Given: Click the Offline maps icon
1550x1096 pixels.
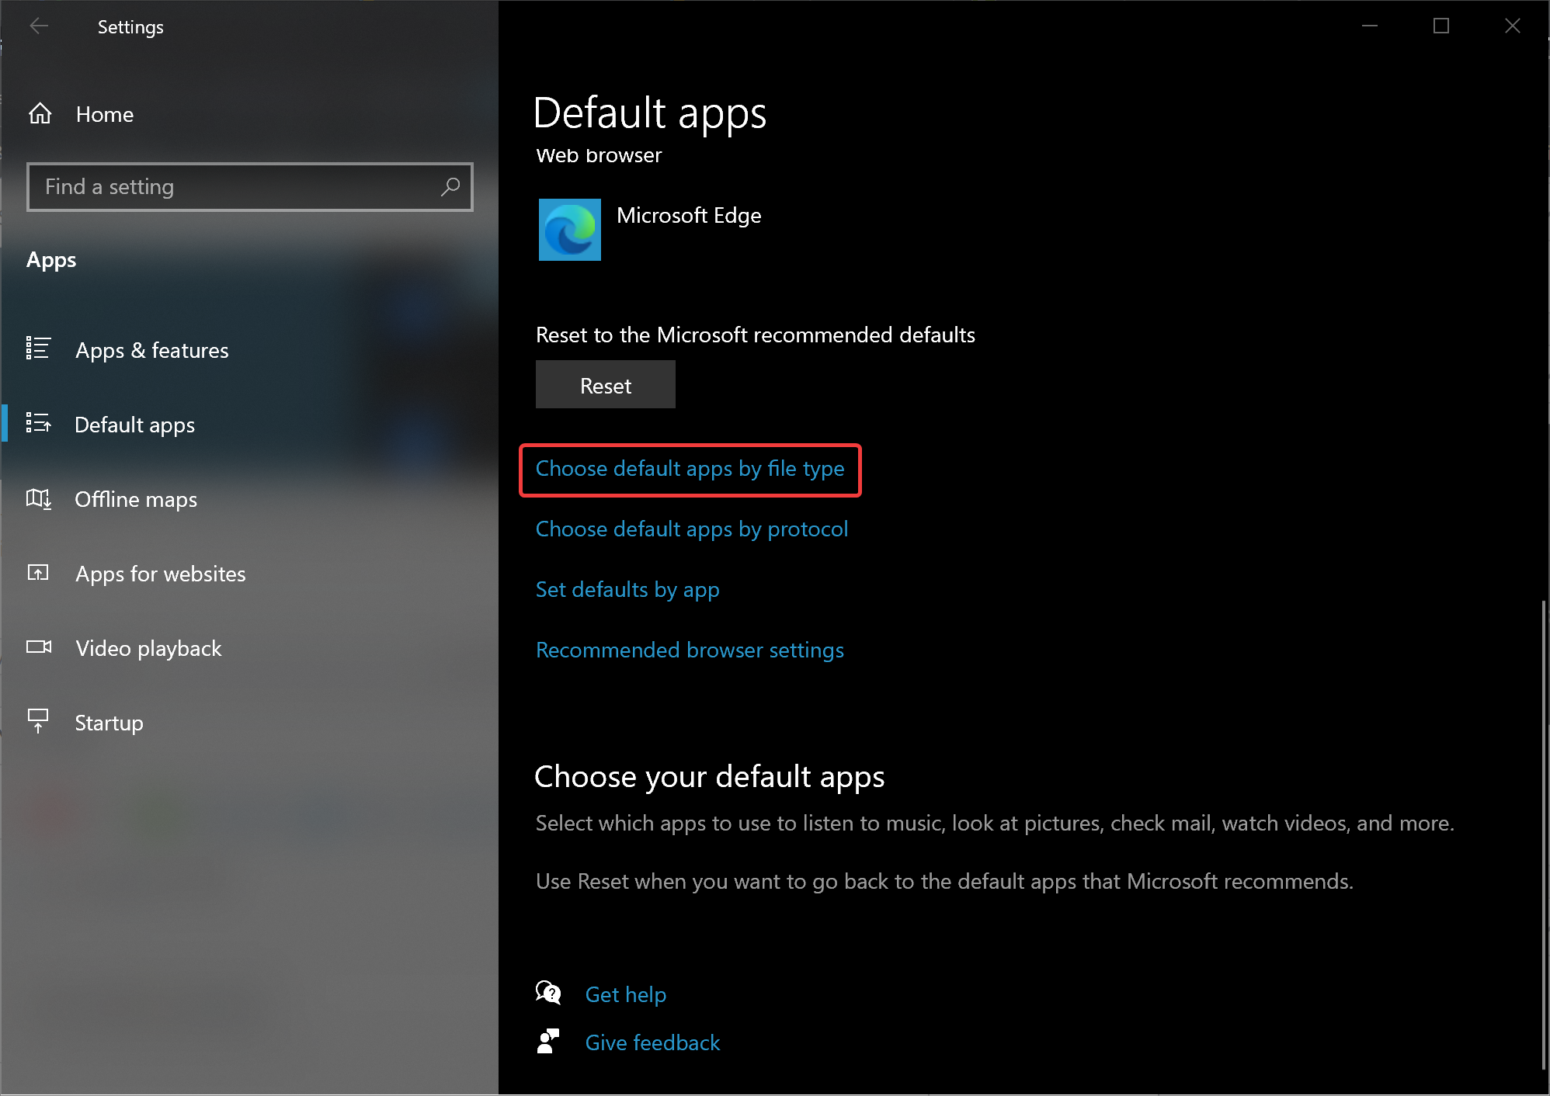Looking at the screenshot, I should (39, 498).
